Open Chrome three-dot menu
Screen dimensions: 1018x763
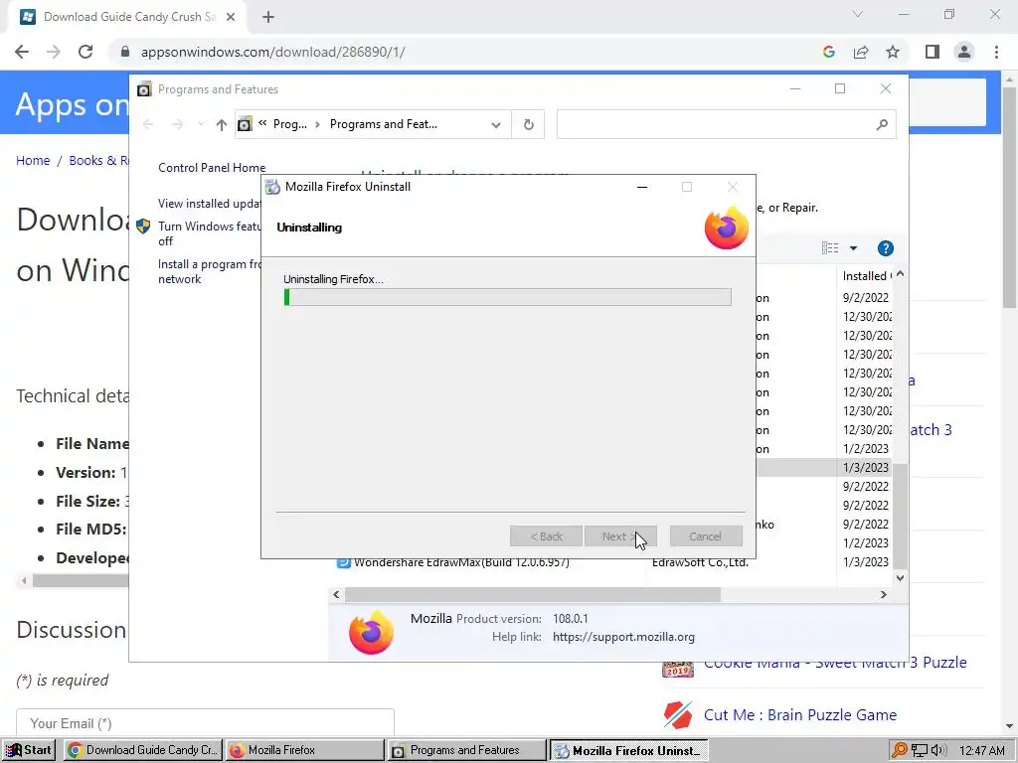996,52
